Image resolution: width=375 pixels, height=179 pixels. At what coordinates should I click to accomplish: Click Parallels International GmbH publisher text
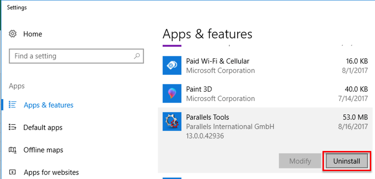(x=230, y=126)
